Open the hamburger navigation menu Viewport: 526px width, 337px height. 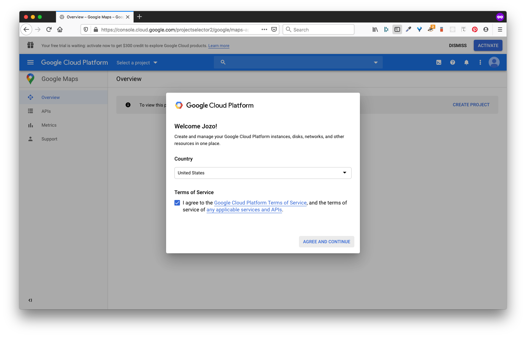[30, 63]
